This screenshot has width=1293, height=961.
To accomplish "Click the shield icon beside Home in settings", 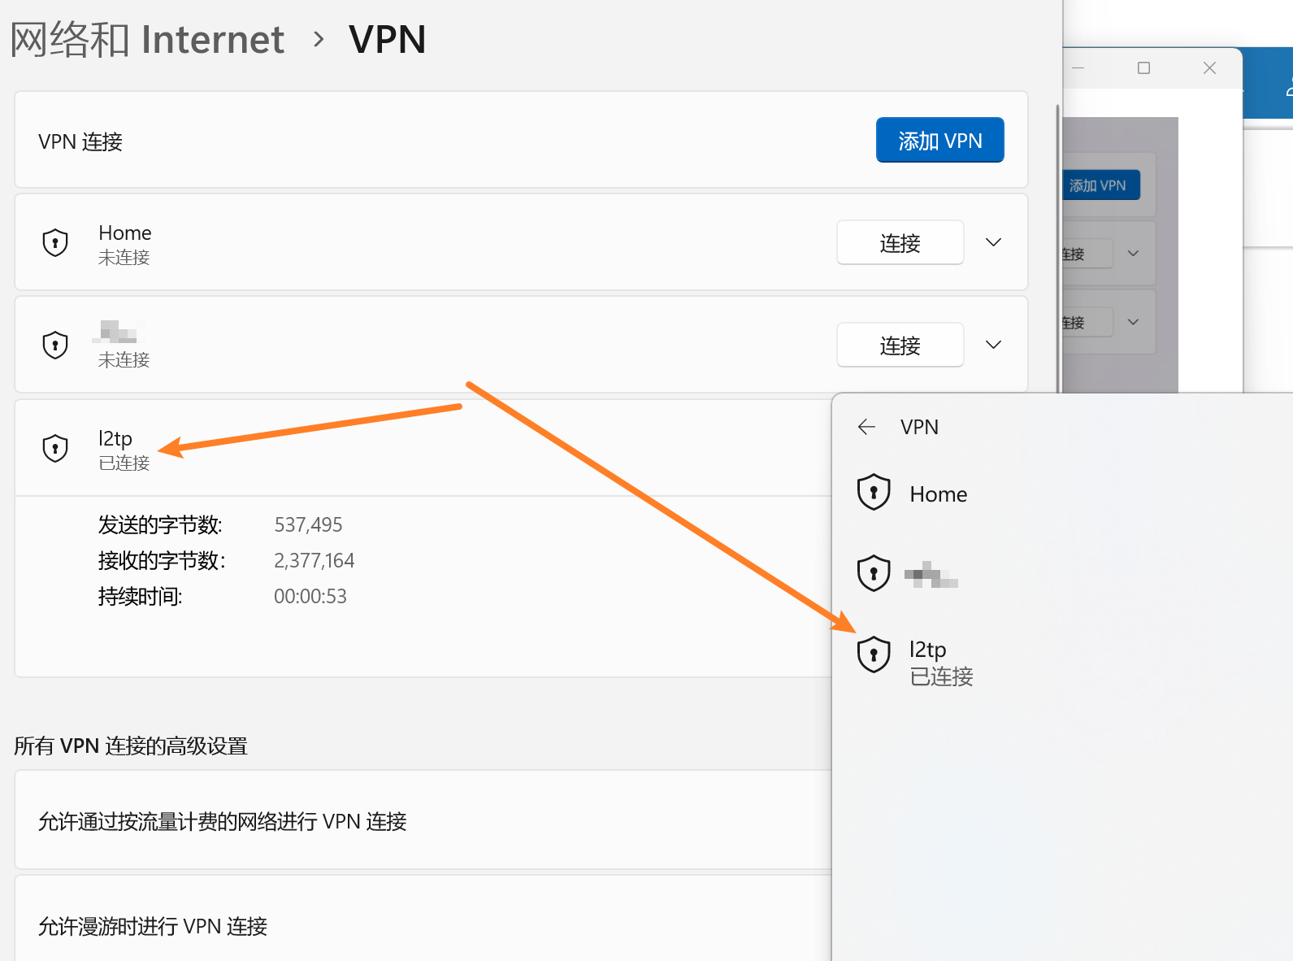I will pyautogui.click(x=55, y=242).
